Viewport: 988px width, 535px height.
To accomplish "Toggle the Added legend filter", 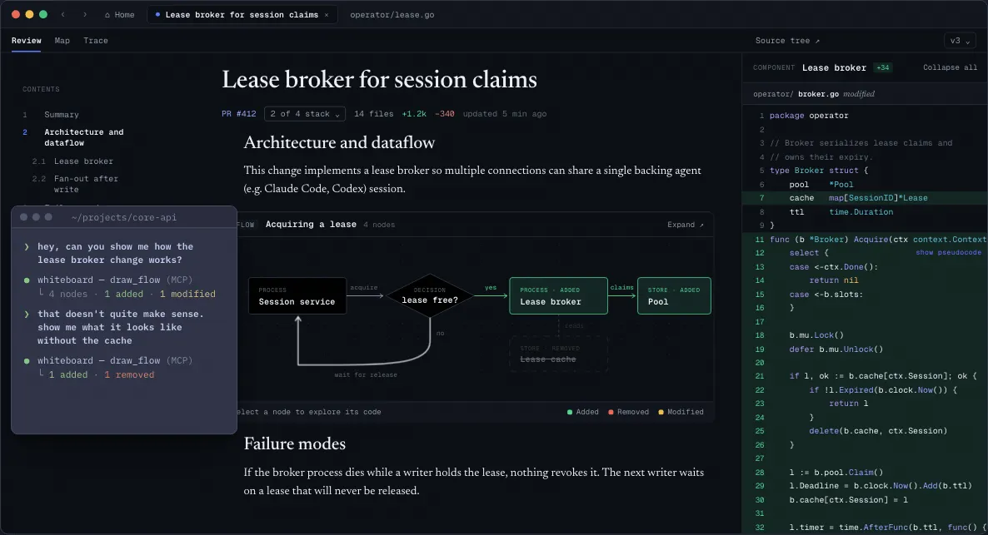I will tap(583, 412).
